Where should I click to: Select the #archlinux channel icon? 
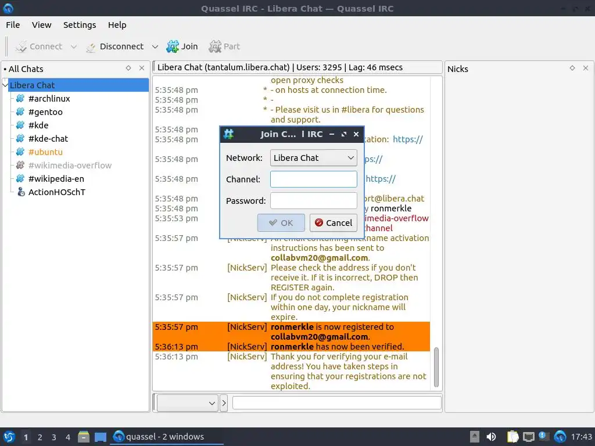20,99
